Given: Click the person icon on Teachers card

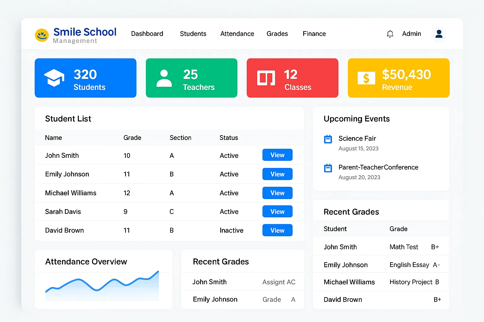Looking at the screenshot, I should [x=164, y=78].
